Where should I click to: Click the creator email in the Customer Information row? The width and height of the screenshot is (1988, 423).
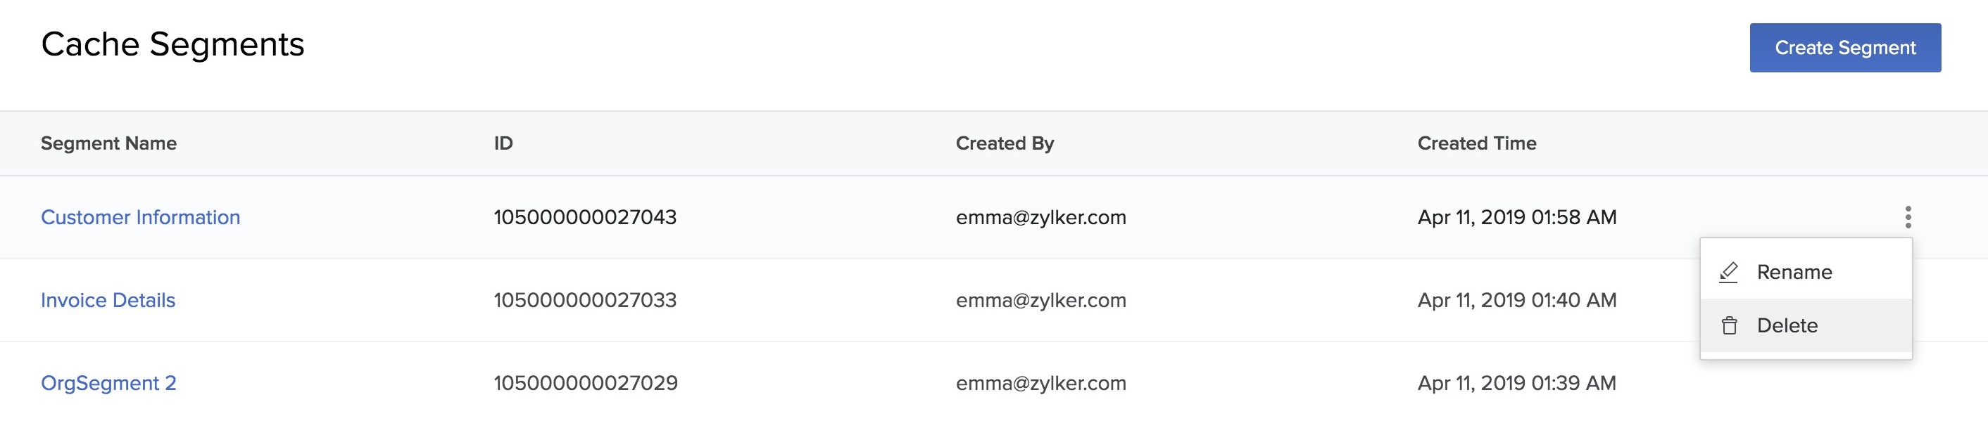point(1040,217)
